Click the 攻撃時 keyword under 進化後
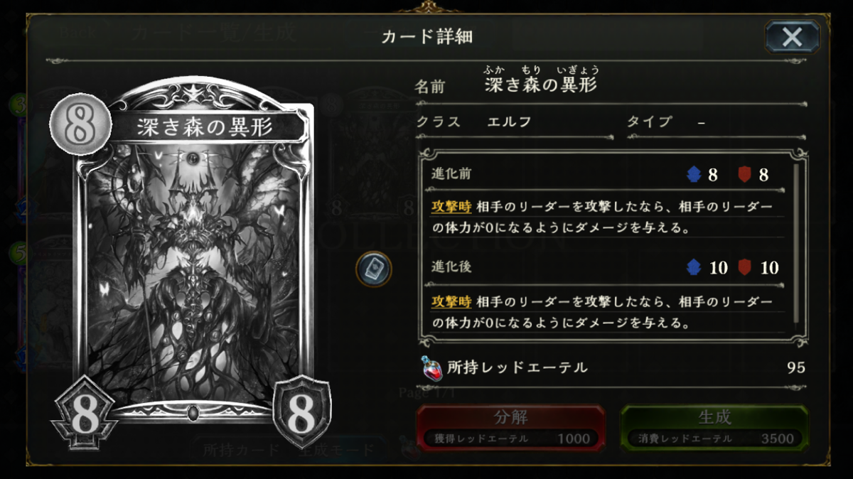 451,301
